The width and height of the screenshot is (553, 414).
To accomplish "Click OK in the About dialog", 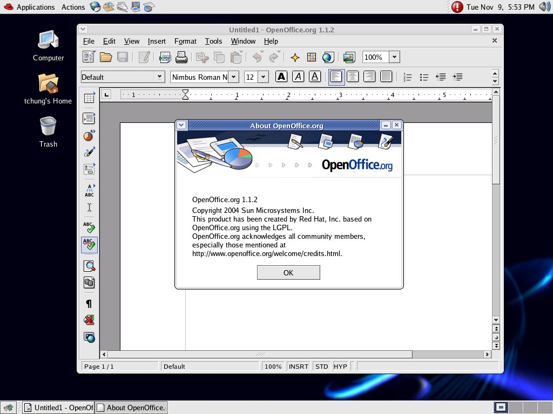I will [288, 272].
